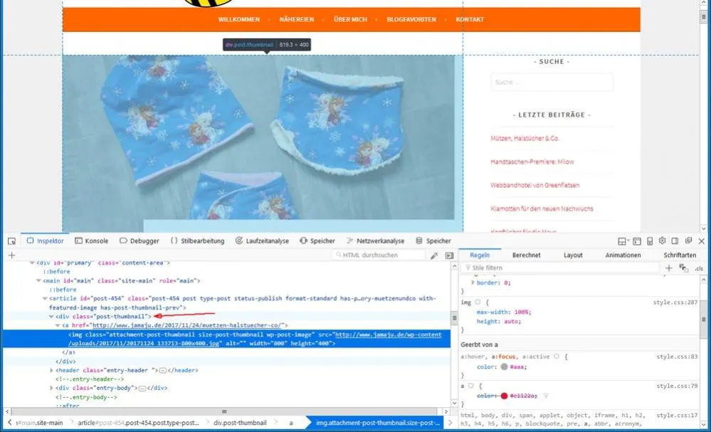
Task: Click the img rule selector highlighter icon
Action: (478, 302)
